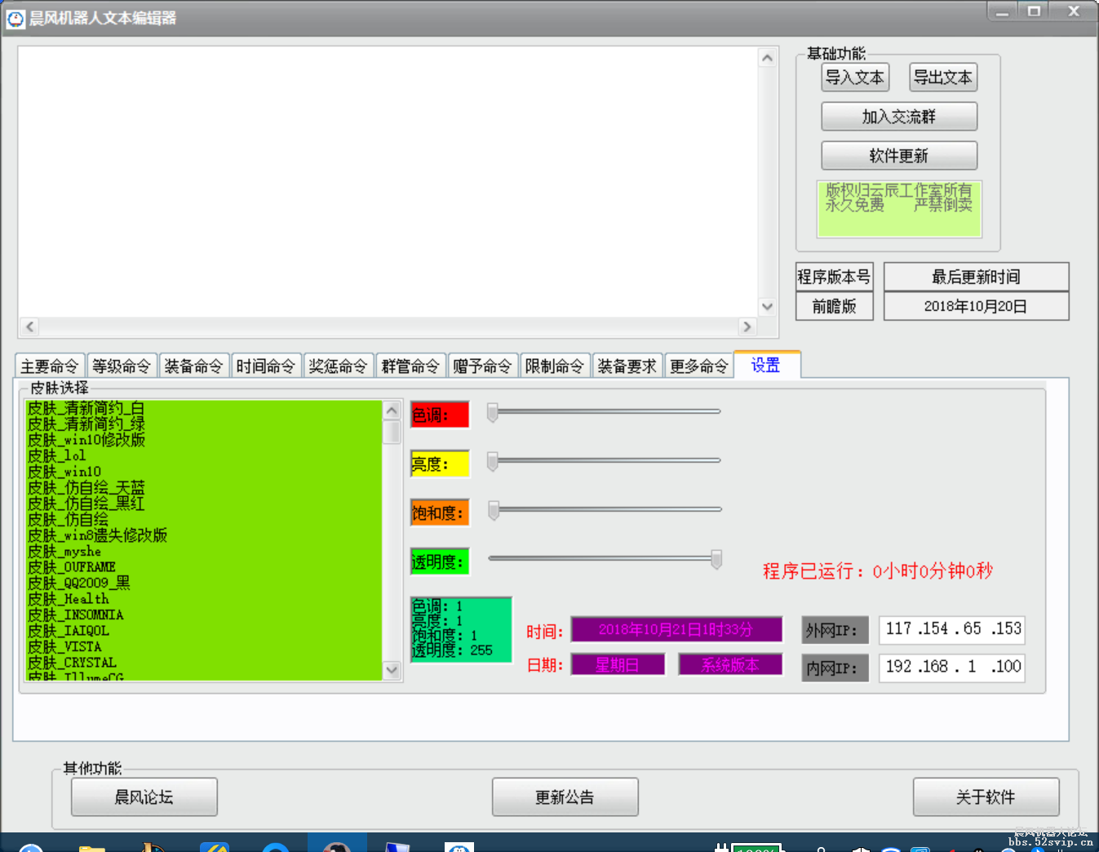The height and width of the screenshot is (852, 1099).
Task: Open the 等级命令 tab
Action: coord(122,365)
